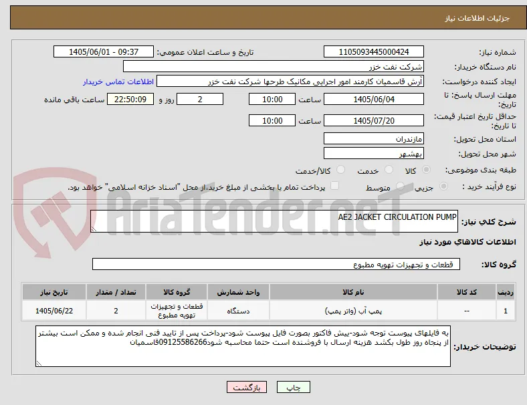Click the item name cell پمپ آب (واتر پمپ)
This screenshot has width=527, height=405.
coord(353,311)
